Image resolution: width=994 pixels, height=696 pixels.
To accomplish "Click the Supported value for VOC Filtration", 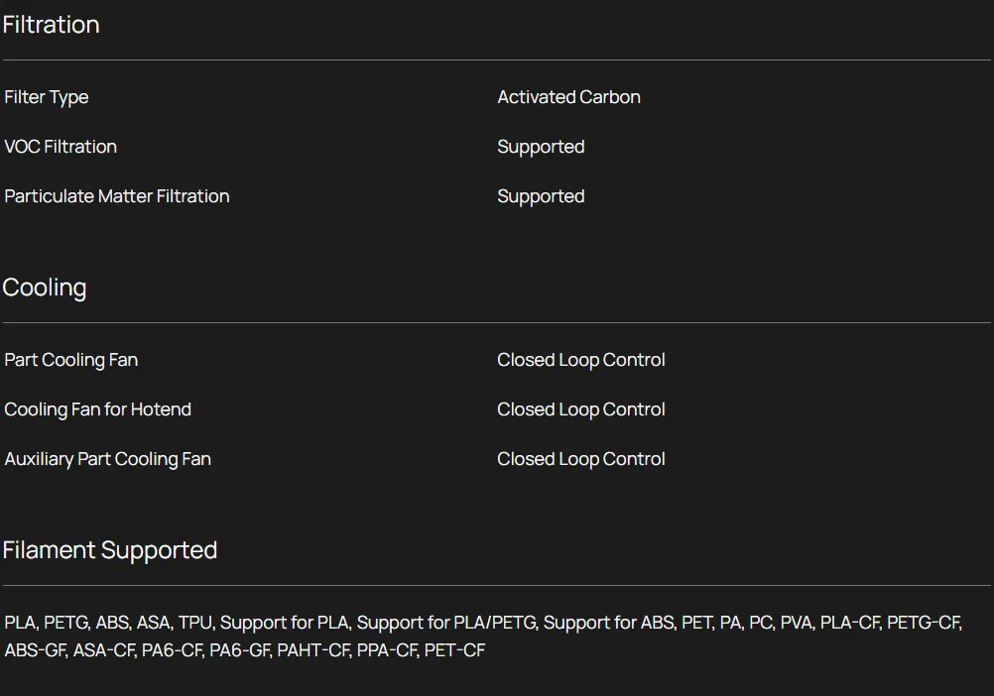I will tap(541, 147).
